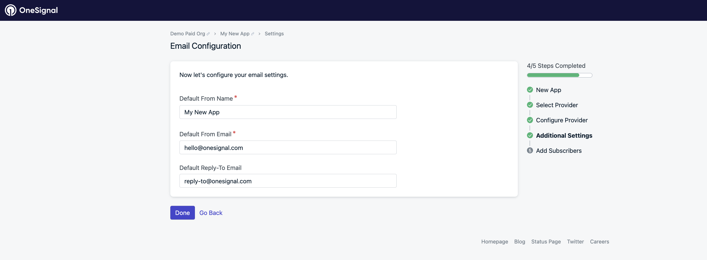
Task: Click 'Now let's configure your email settings.' text
Action: [x=233, y=75]
